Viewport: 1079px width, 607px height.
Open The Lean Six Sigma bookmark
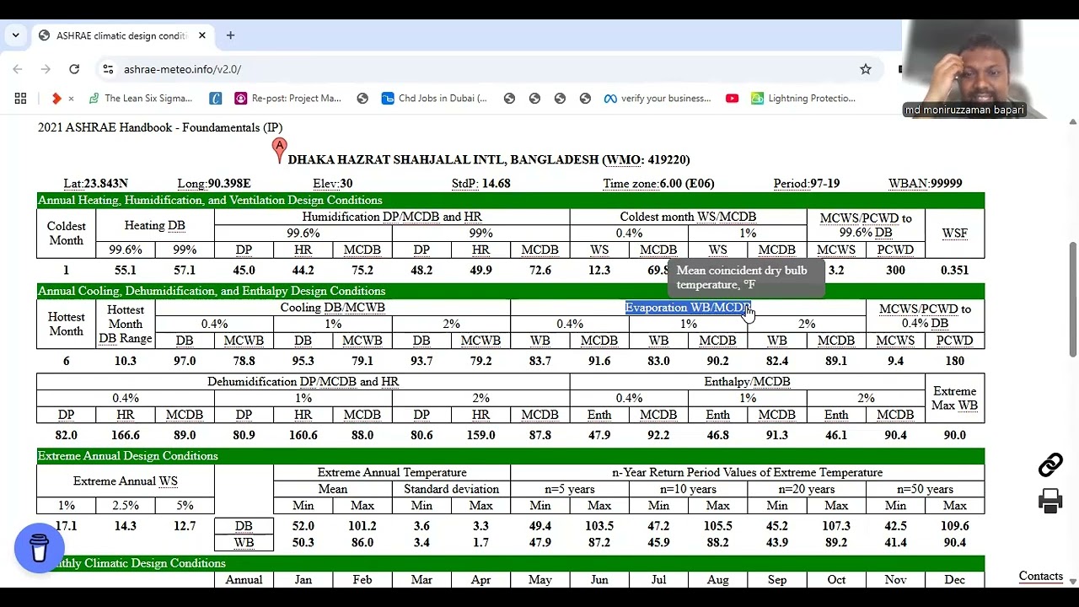coord(140,99)
